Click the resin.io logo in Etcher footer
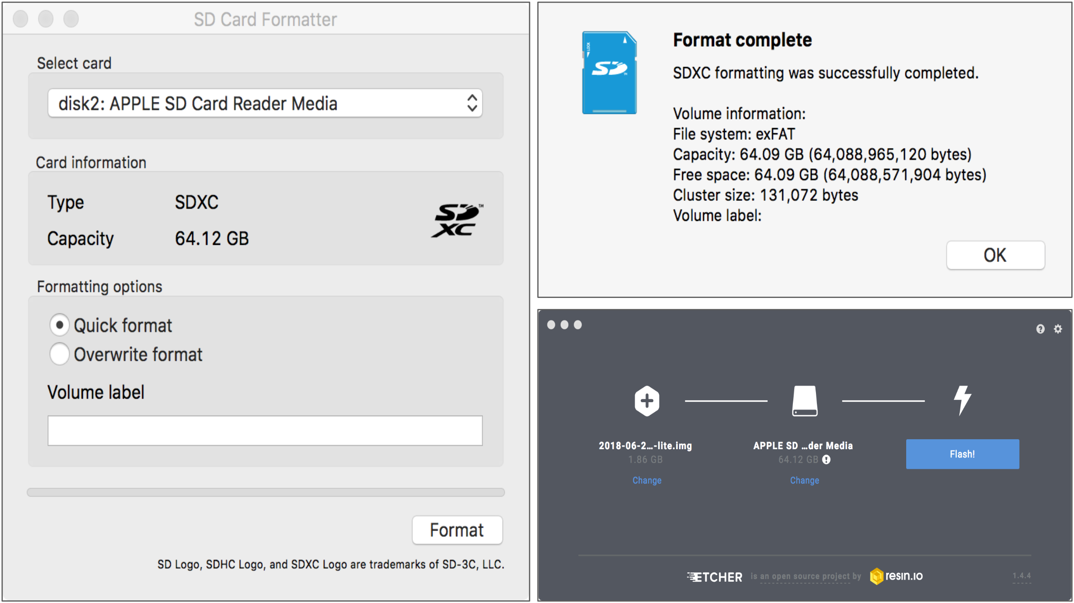 point(896,576)
